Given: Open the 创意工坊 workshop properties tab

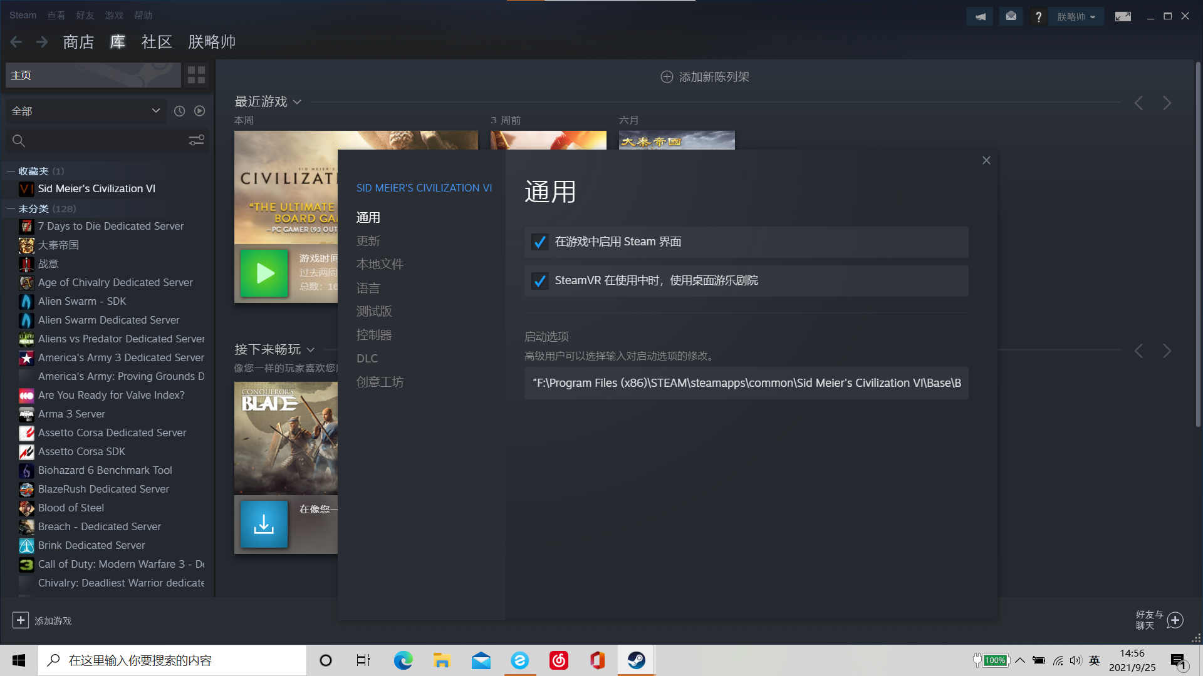Looking at the screenshot, I should pyautogui.click(x=380, y=382).
